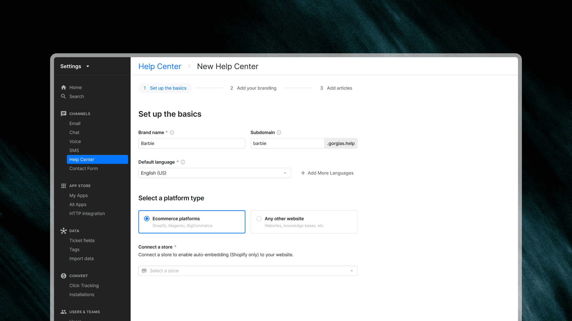Click Add More Languages button

327,173
